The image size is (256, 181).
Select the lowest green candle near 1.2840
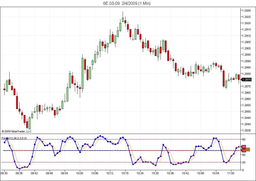click(29, 123)
